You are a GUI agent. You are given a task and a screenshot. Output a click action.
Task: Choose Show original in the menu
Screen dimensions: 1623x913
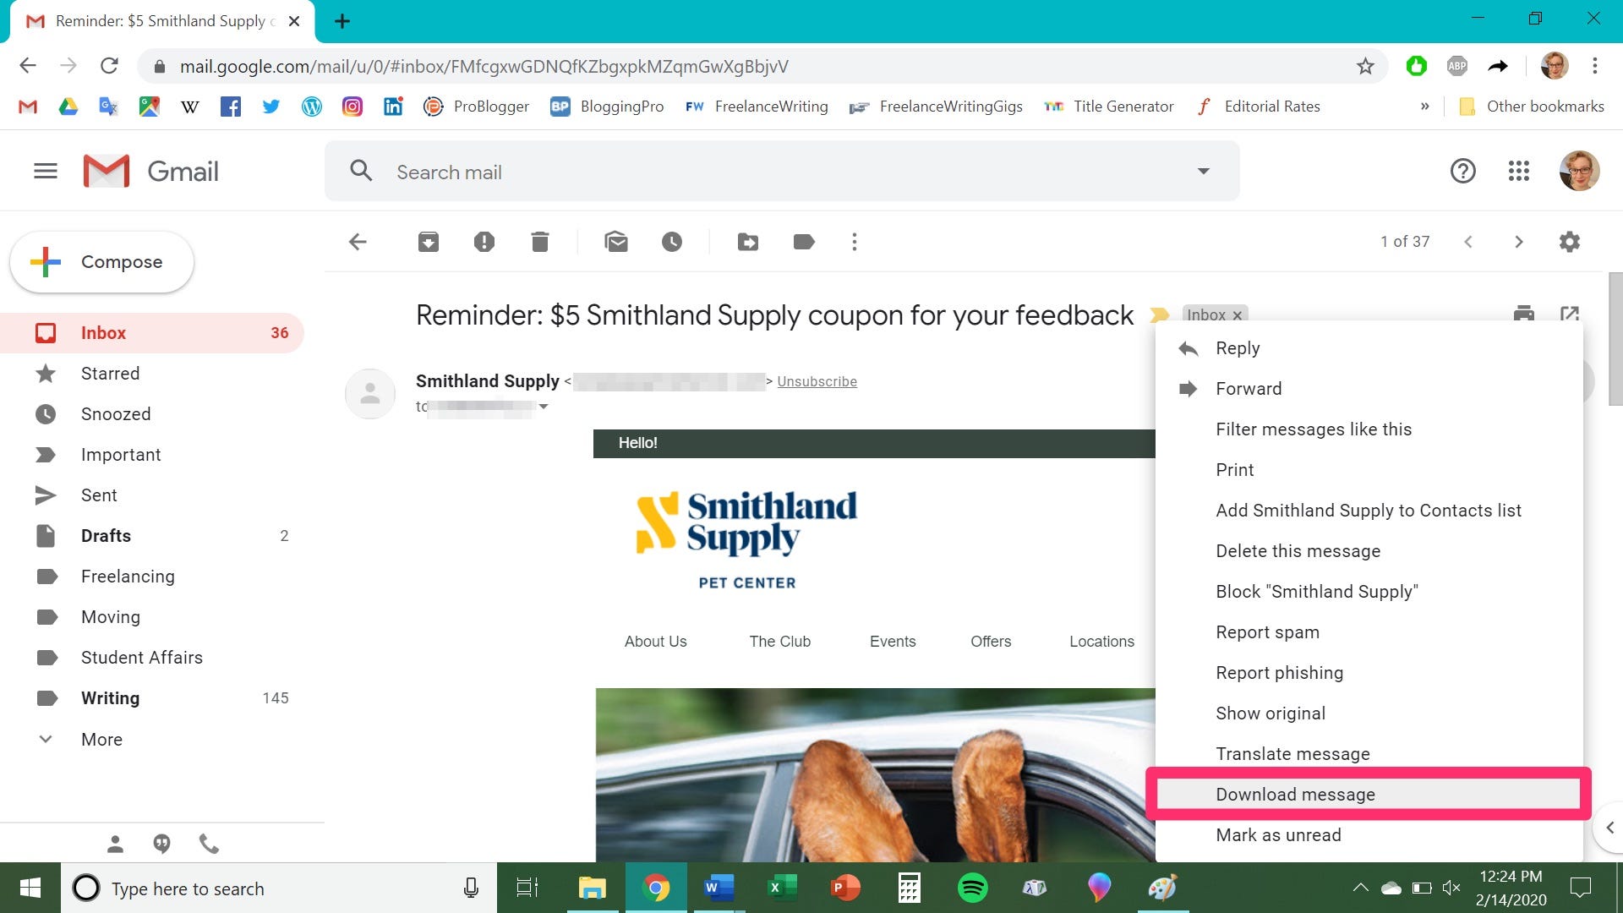[x=1270, y=713]
